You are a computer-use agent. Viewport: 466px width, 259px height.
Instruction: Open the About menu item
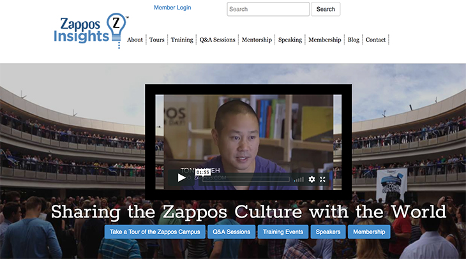135,40
